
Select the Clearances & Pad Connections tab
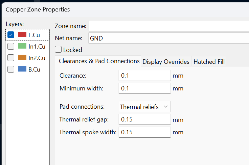tap(99, 61)
